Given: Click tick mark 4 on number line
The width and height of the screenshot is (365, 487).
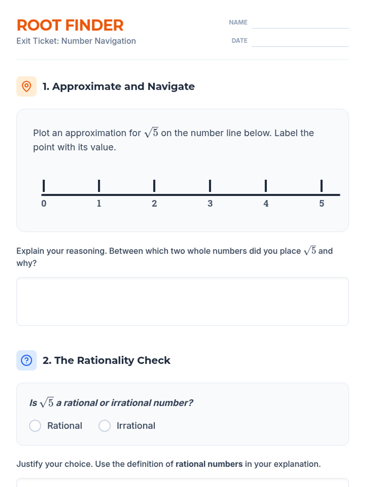Looking at the screenshot, I should tap(266, 186).
